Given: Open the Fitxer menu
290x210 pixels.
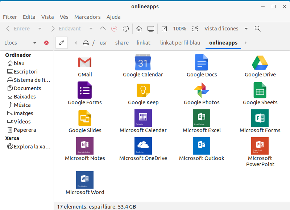Looking at the screenshot, I should (x=10, y=17).
